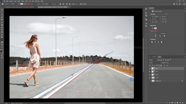Hide the Layer 2 layer

tap(150, 75)
